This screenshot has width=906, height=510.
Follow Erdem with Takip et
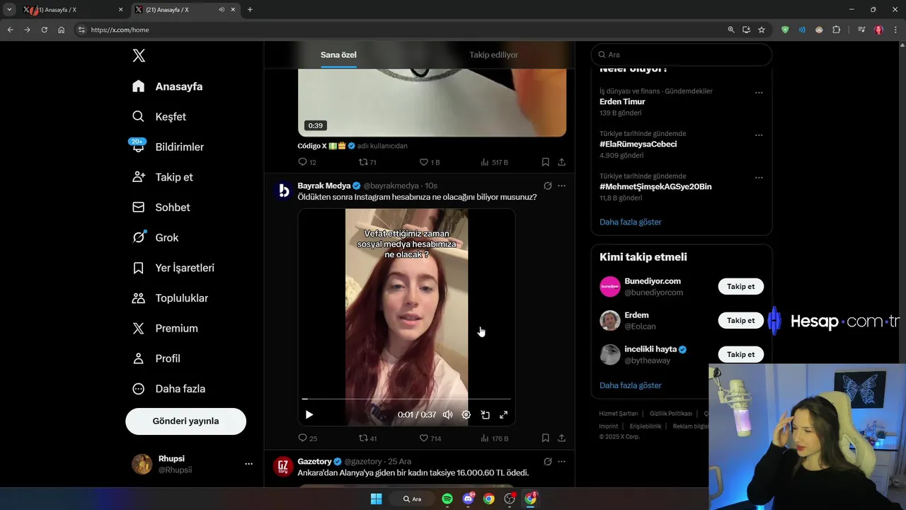(741, 320)
